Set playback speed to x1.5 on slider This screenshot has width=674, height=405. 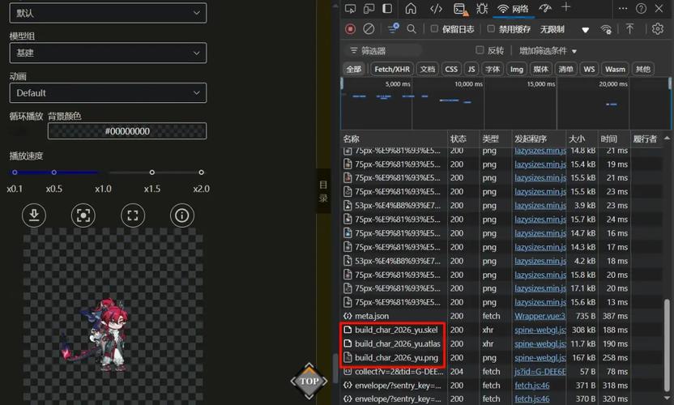[151, 172]
